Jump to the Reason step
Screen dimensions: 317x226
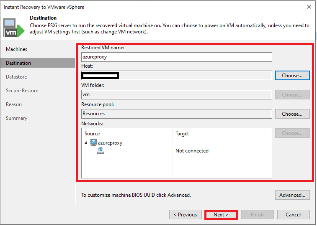(14, 104)
